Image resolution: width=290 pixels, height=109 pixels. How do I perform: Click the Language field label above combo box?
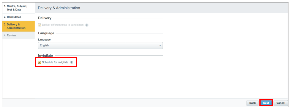click(44, 39)
